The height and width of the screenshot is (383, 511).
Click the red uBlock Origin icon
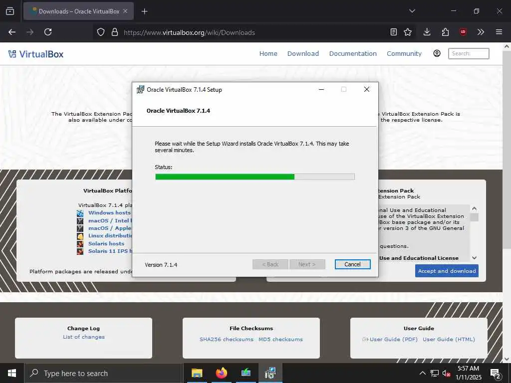[463, 32]
